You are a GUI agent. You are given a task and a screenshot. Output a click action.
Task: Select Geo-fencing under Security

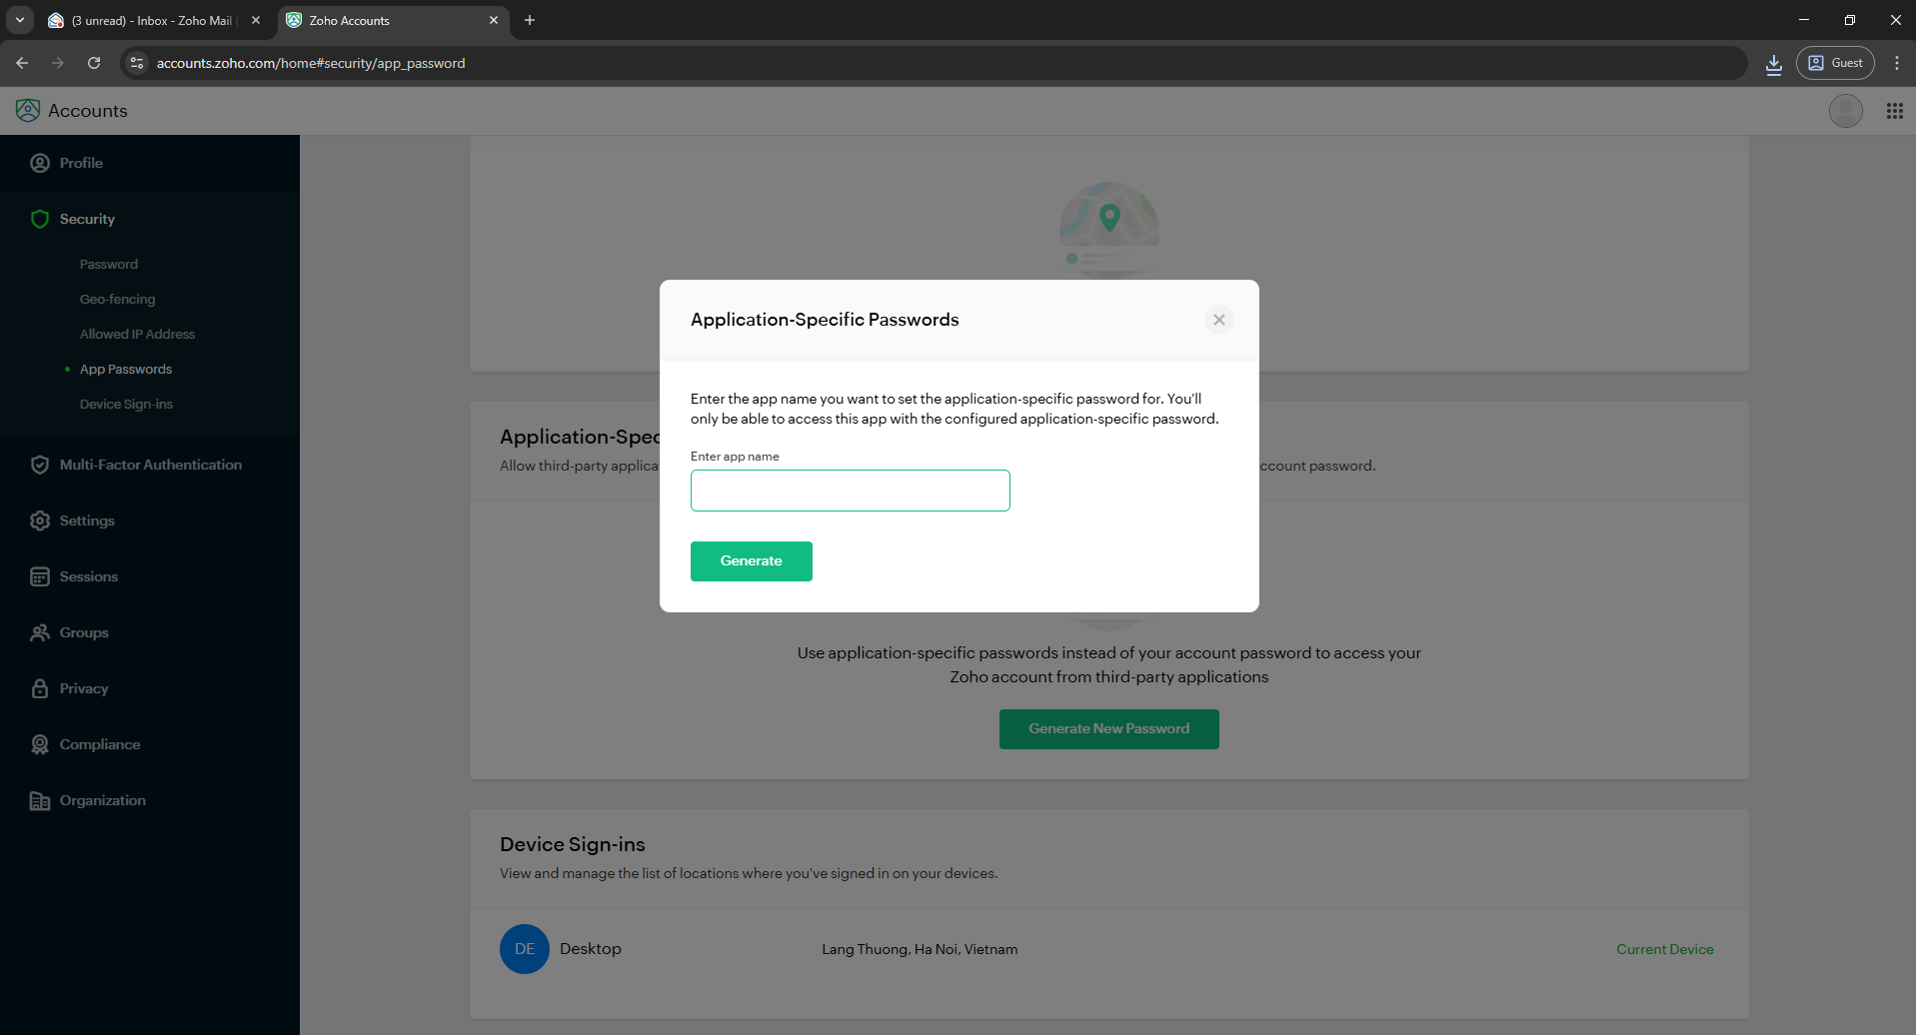118,299
